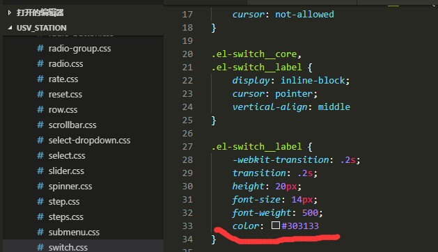The height and width of the screenshot is (252, 438).
Task: Click the #303133 color value
Action: click(x=300, y=226)
